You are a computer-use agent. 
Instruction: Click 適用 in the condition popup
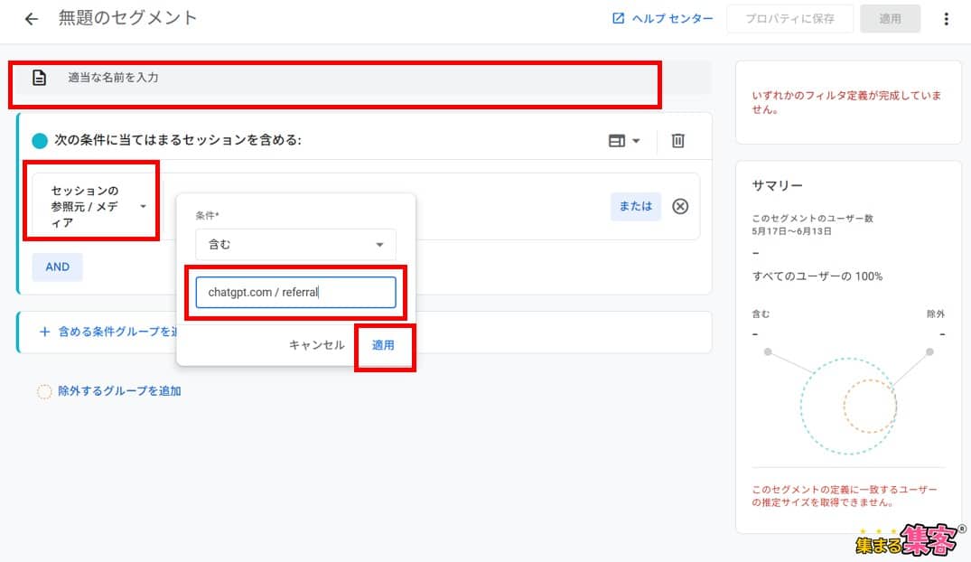(383, 345)
